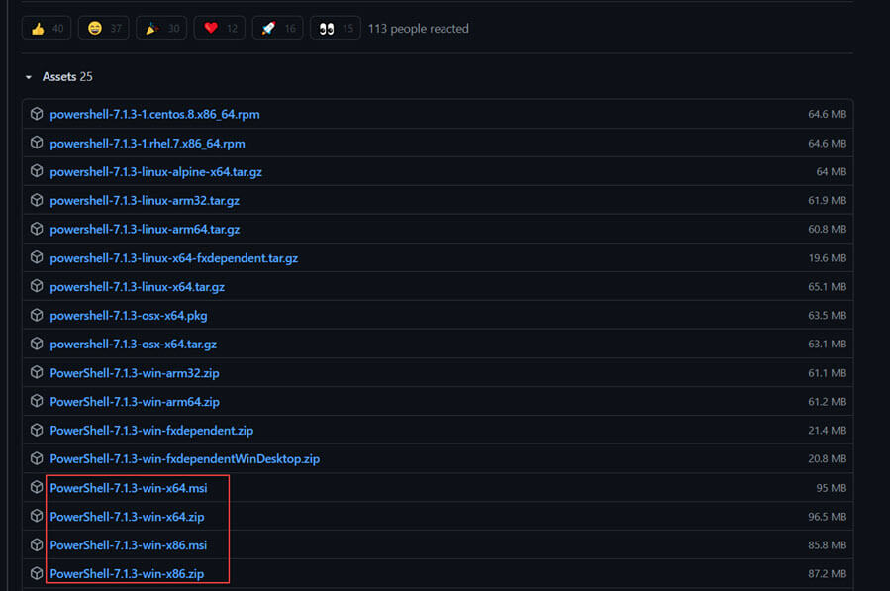The height and width of the screenshot is (591, 890).
Task: Open the 113 people reacted list
Action: coord(419,29)
